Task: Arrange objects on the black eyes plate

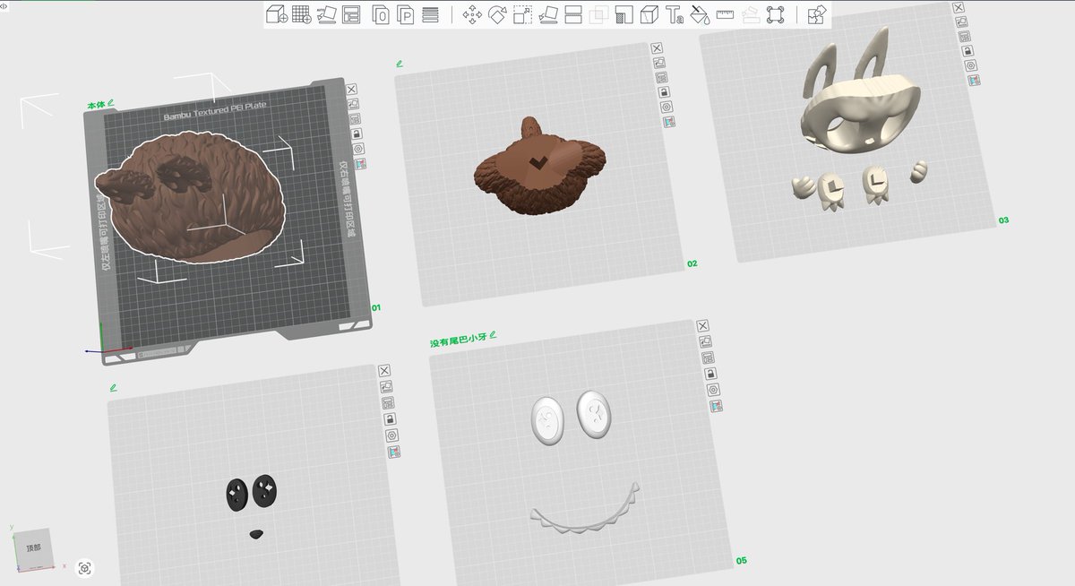Action: [x=388, y=402]
